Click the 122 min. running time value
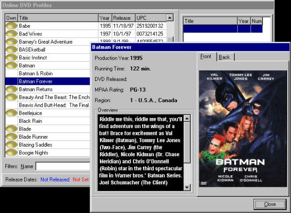Viewport: 291px width, 213px height. click(x=141, y=69)
